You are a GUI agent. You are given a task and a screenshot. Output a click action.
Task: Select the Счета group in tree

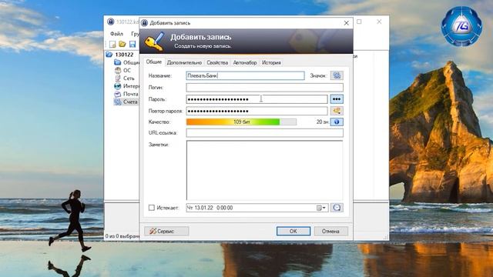126,102
